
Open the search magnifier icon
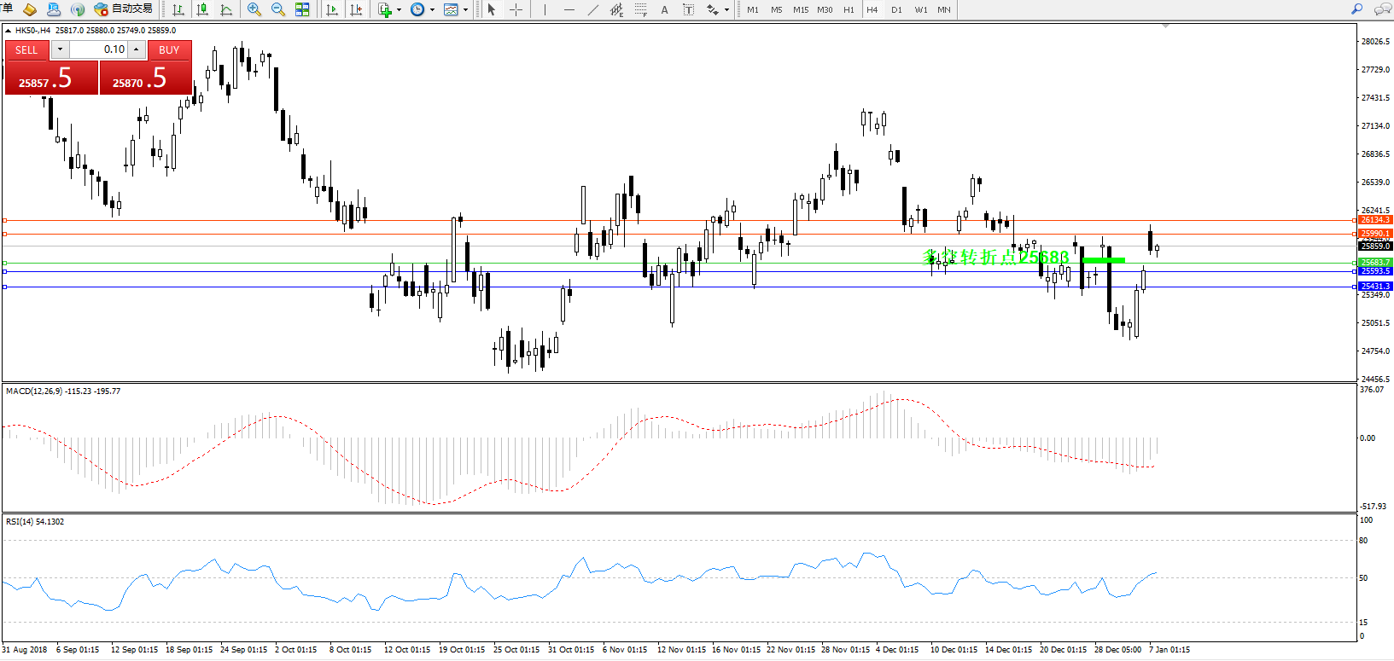(x=1356, y=9)
